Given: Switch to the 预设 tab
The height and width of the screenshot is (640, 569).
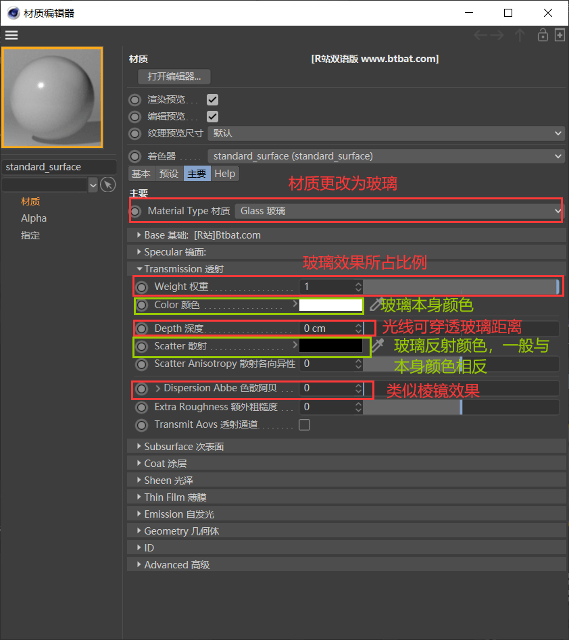Looking at the screenshot, I should (169, 174).
